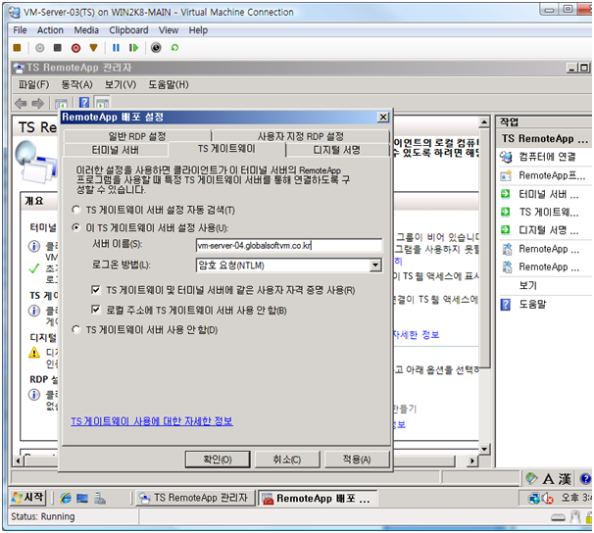Click the VM Turn Off icon
594x533 pixels.
pyautogui.click(x=58, y=48)
